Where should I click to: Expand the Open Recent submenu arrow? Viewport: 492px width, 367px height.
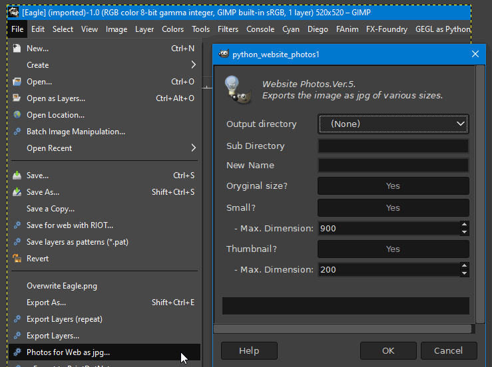click(193, 148)
